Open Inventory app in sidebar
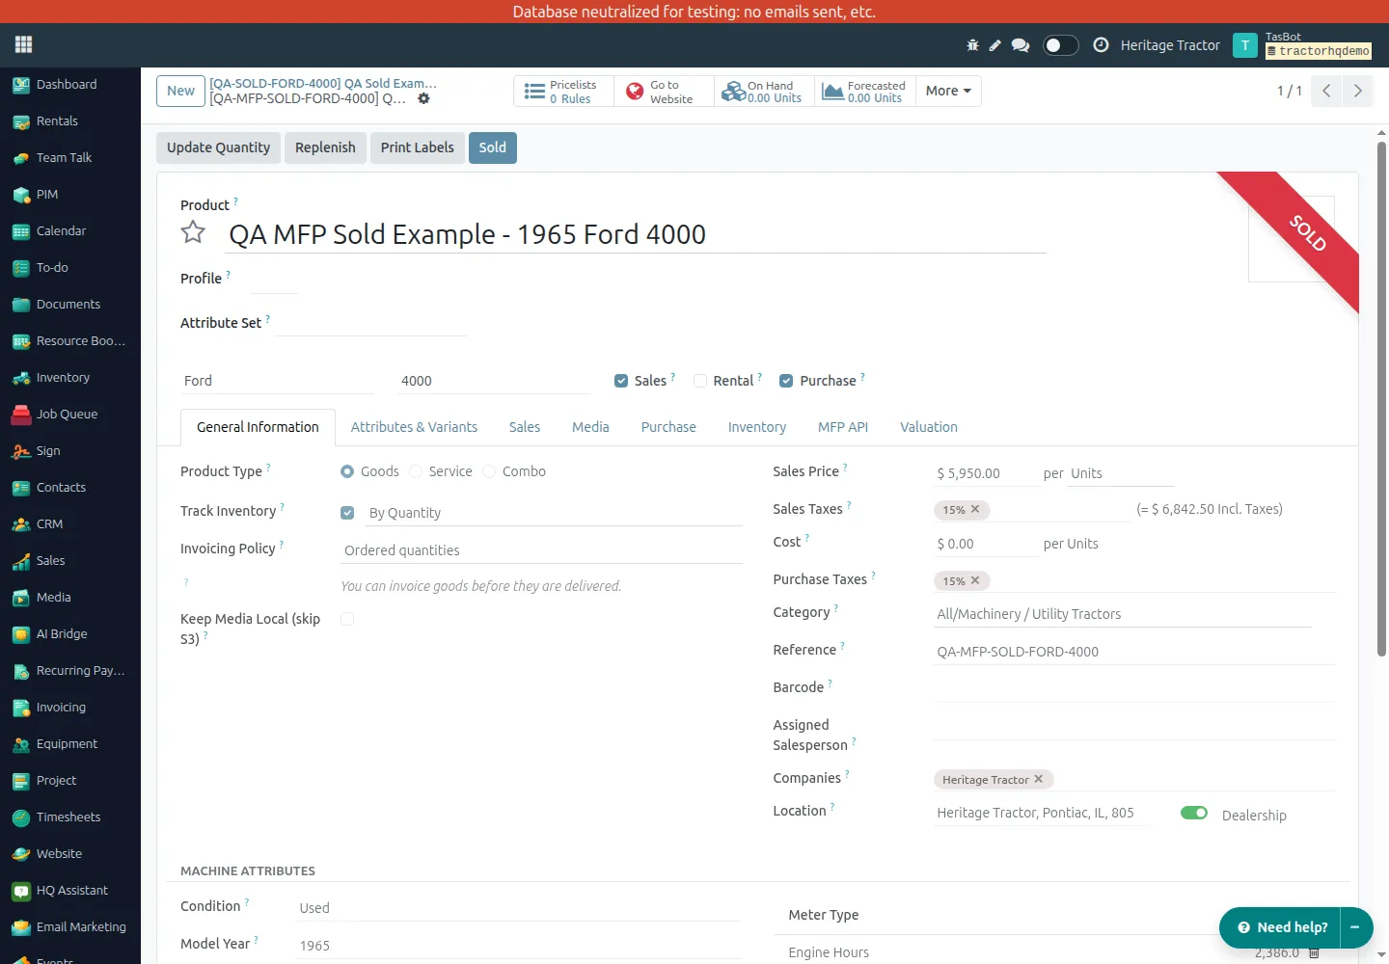This screenshot has height=964, width=1389. pos(69,378)
